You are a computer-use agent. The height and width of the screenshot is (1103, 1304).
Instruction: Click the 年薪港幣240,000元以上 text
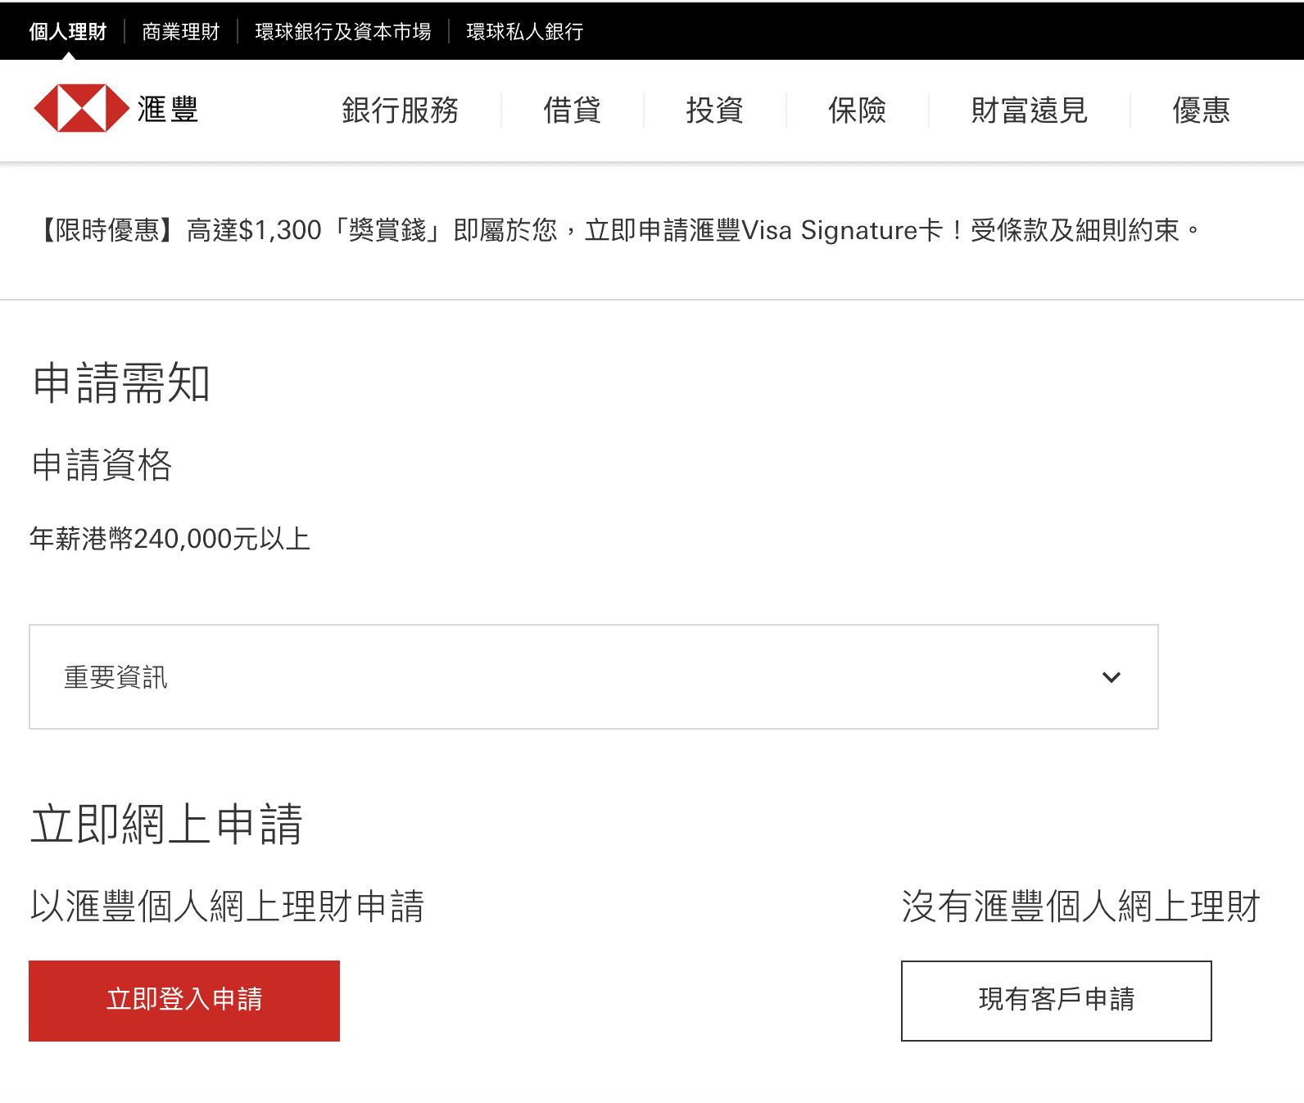pyautogui.click(x=170, y=539)
